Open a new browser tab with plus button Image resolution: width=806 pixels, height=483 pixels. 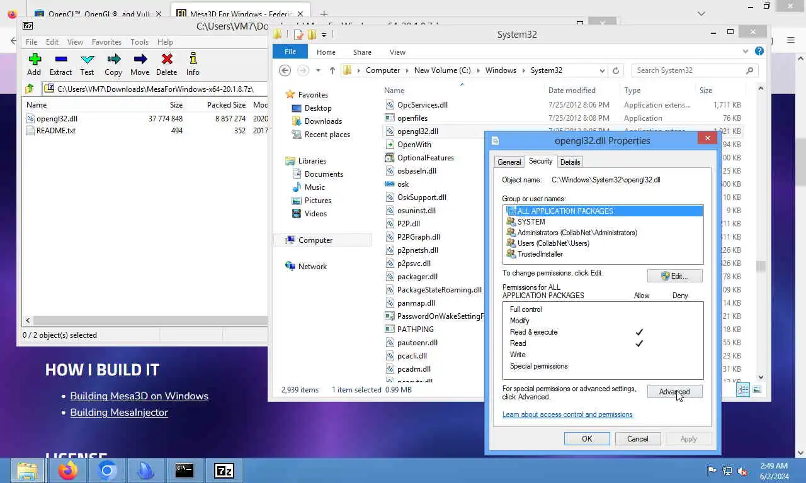tap(324, 14)
